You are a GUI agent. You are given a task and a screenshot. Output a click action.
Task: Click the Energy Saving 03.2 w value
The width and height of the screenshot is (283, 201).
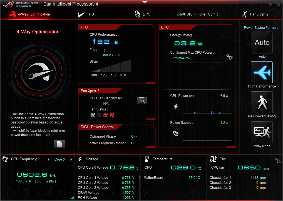[188, 43]
